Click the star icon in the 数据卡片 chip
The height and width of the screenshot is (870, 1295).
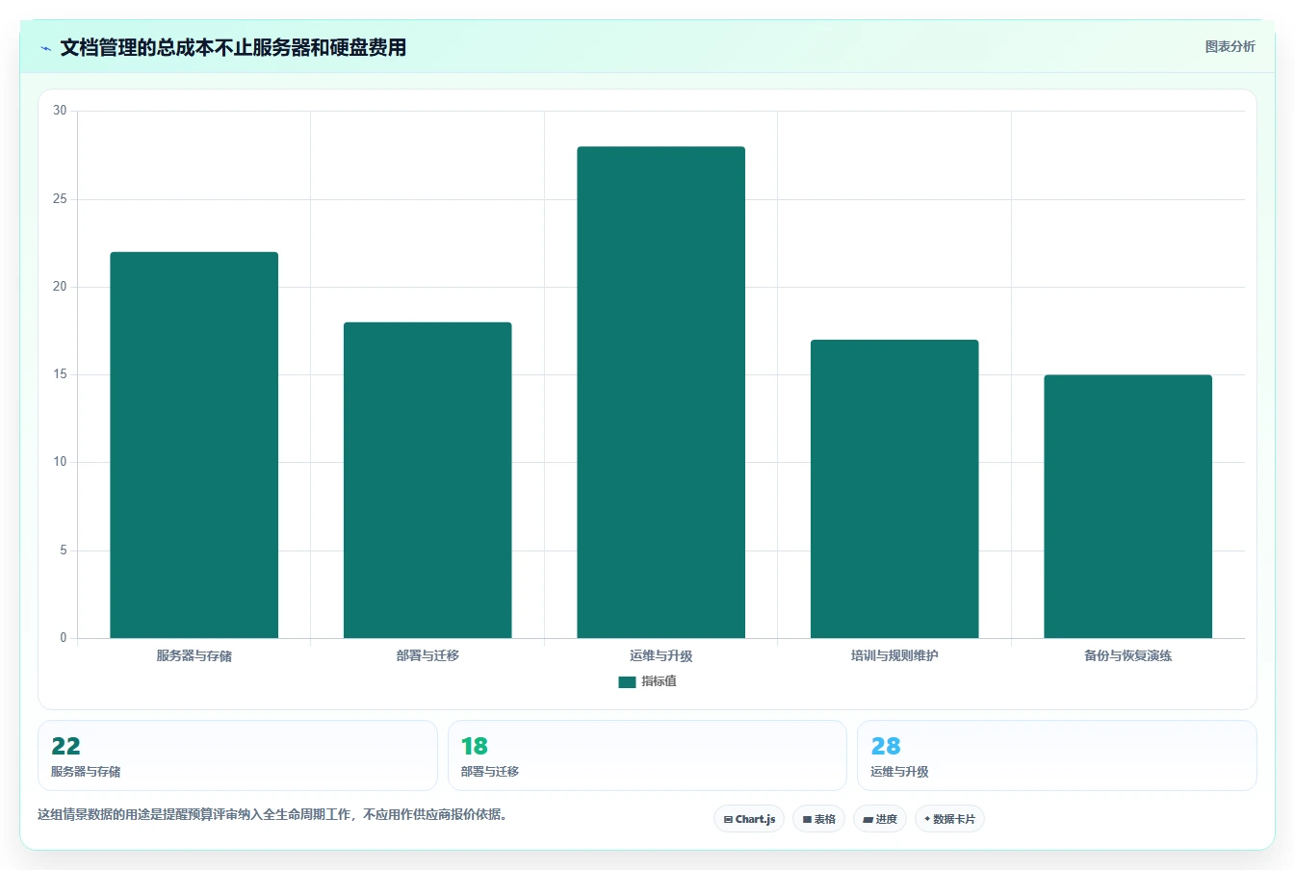(x=927, y=819)
